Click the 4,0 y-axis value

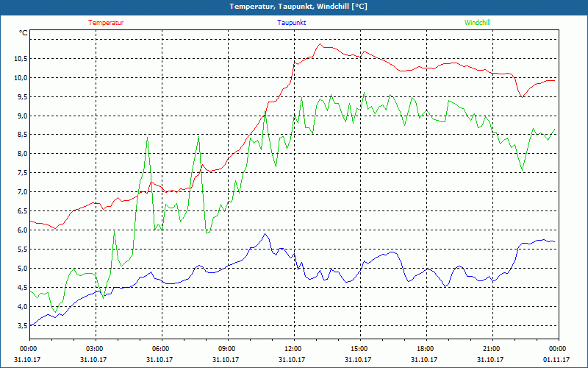[x=23, y=307]
